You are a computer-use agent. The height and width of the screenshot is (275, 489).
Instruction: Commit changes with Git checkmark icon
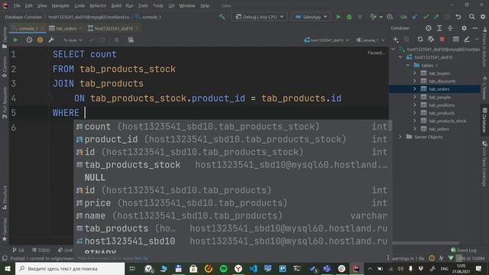click(426, 17)
